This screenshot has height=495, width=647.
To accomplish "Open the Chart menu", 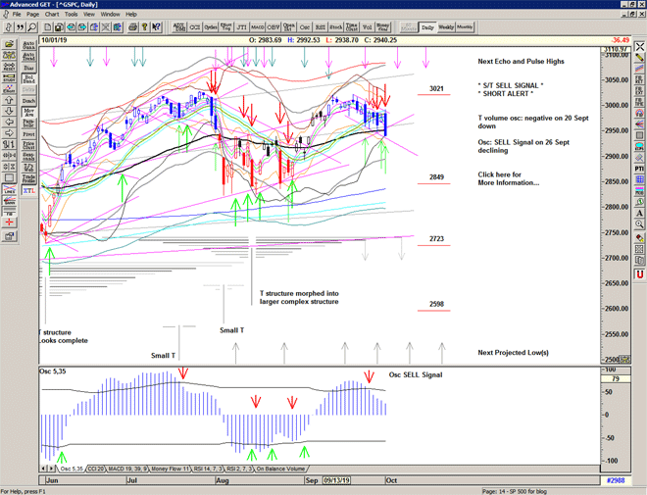I will click(51, 15).
